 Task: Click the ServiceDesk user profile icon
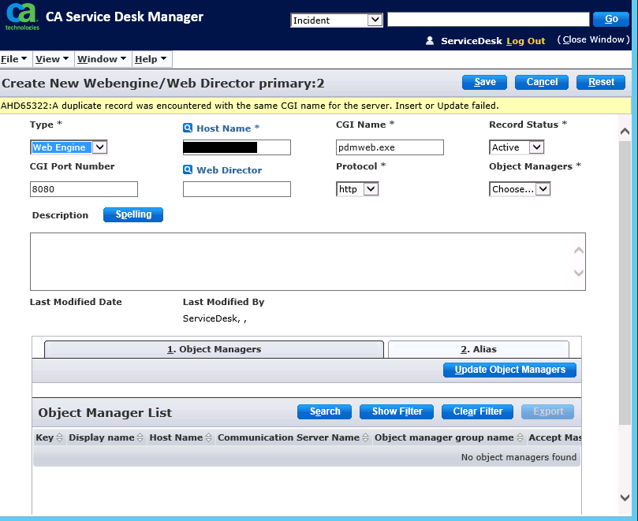tap(430, 41)
